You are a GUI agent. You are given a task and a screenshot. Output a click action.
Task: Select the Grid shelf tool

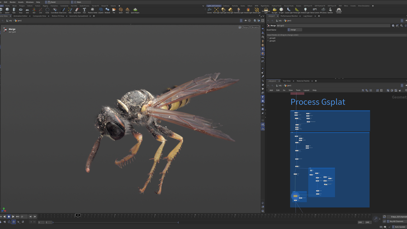tap(27, 10)
